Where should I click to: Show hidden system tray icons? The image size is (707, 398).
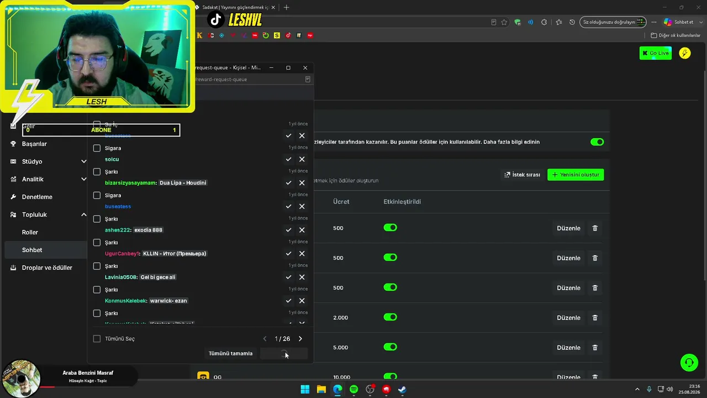[637, 390]
